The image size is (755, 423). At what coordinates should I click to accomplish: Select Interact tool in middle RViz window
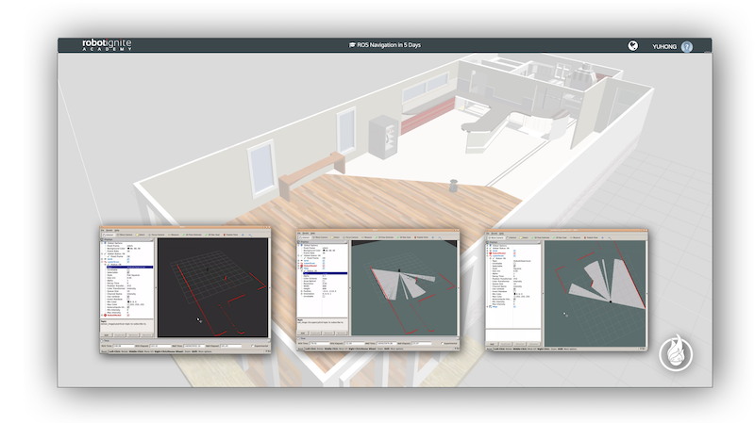click(x=304, y=237)
